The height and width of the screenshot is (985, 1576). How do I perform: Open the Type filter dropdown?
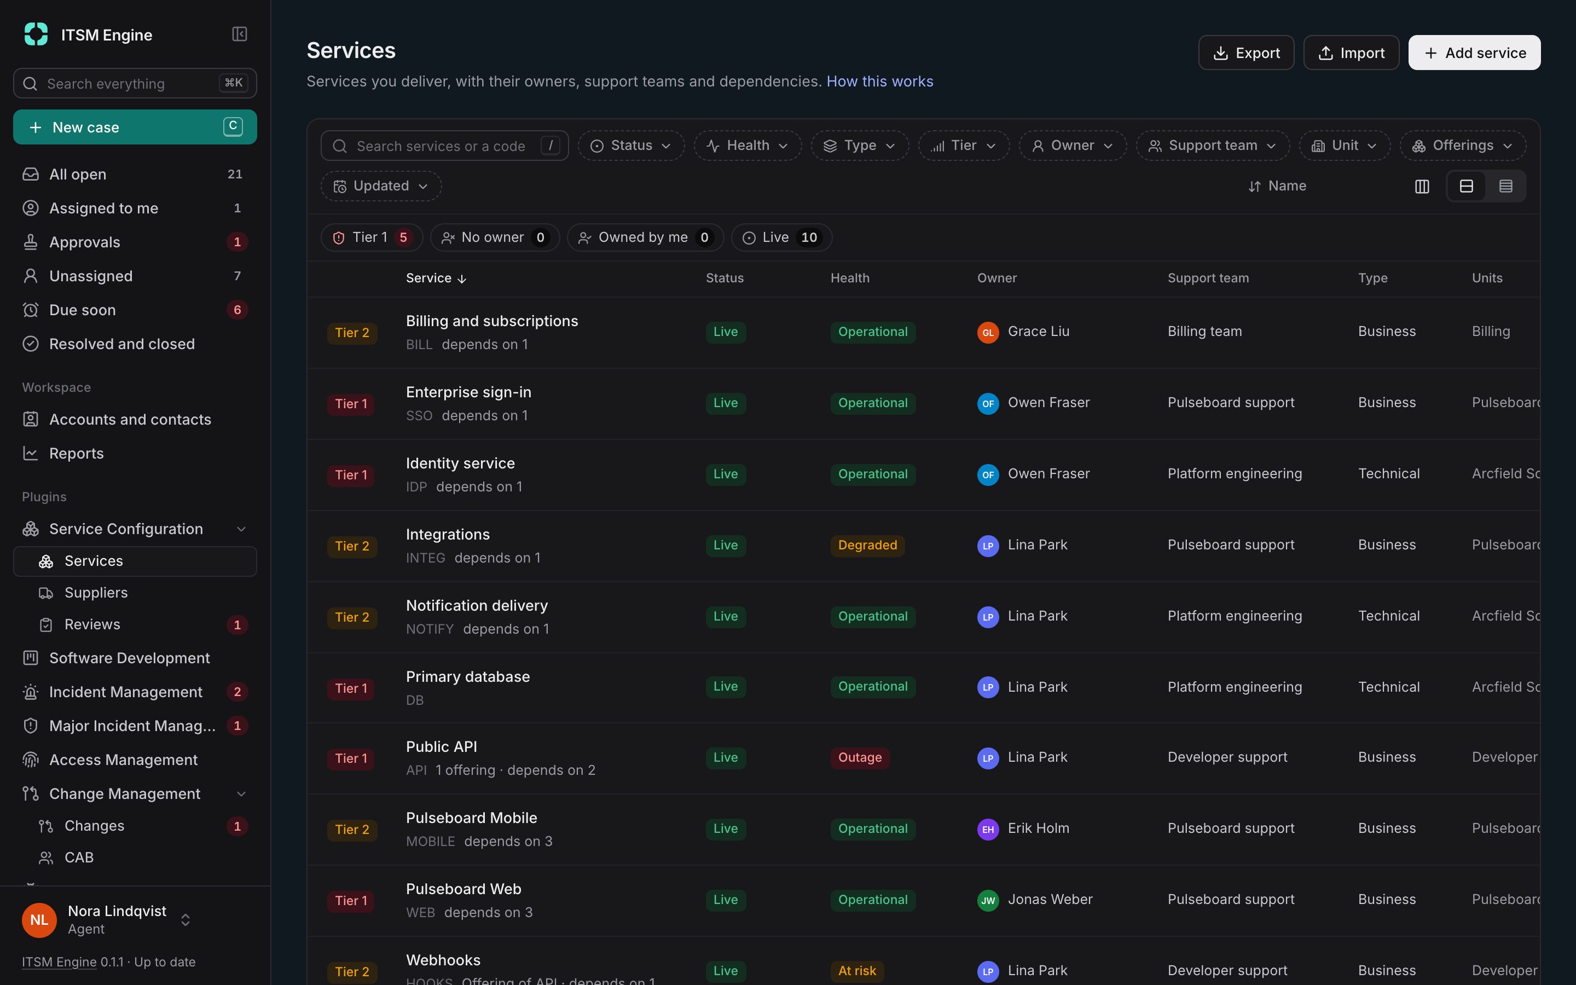(x=860, y=145)
